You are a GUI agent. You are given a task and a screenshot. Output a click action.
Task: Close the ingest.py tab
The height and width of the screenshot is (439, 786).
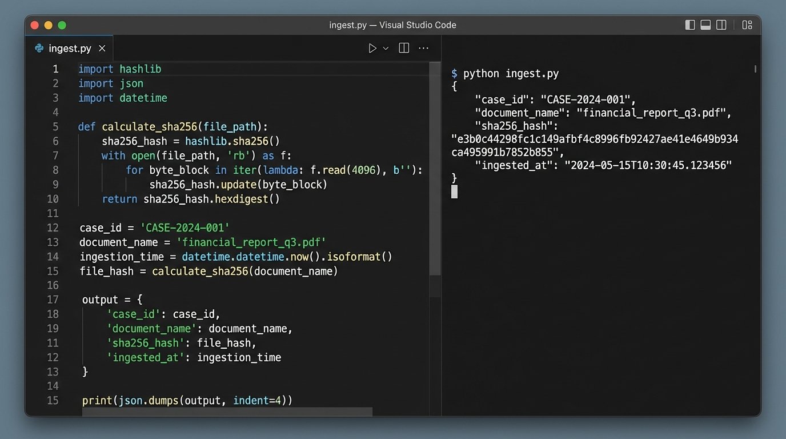tap(102, 49)
